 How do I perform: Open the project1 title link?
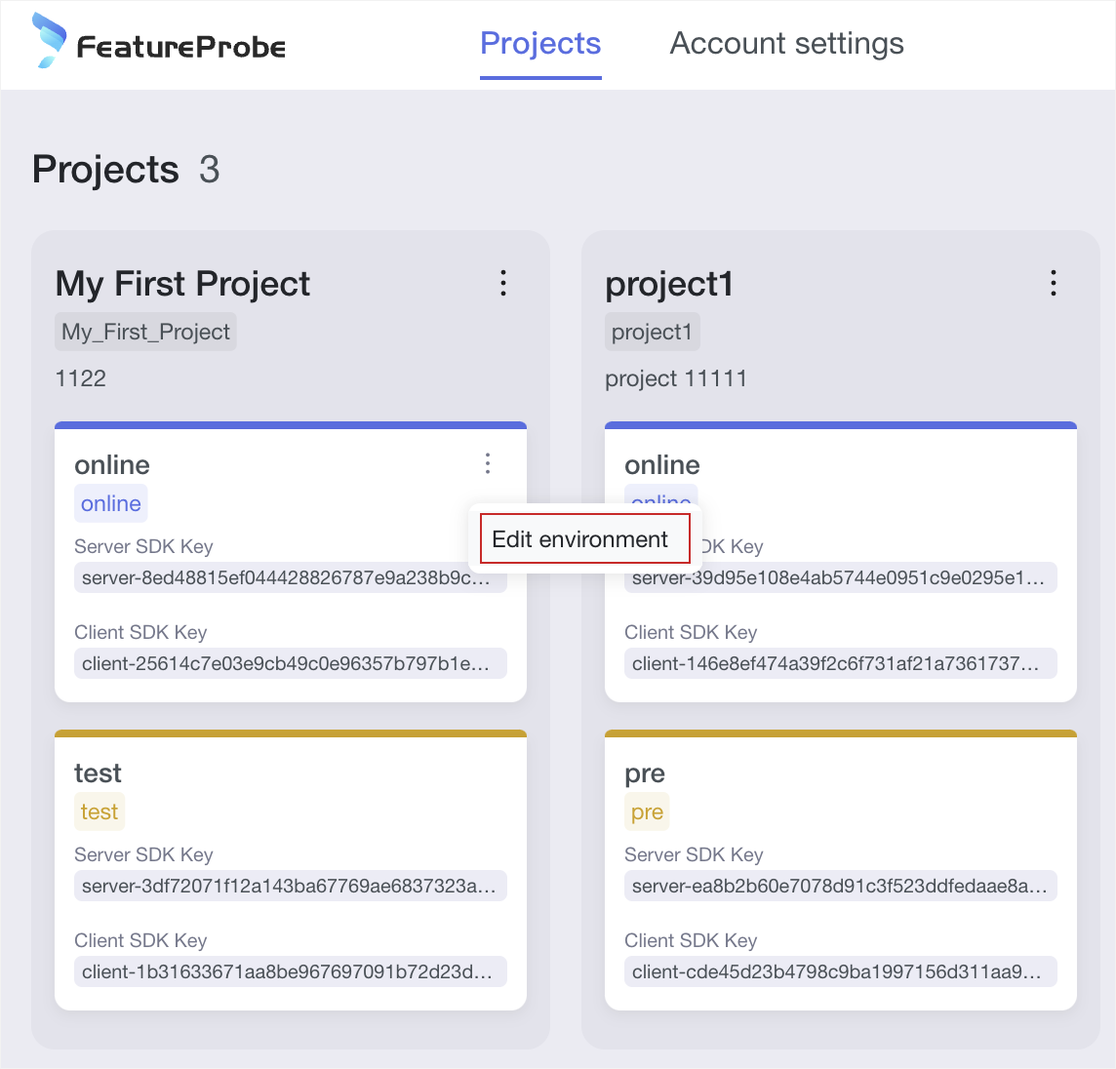coord(669,284)
